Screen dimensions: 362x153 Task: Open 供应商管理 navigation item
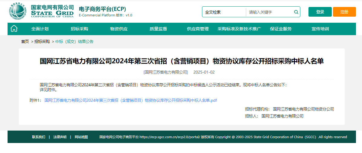click(198, 29)
